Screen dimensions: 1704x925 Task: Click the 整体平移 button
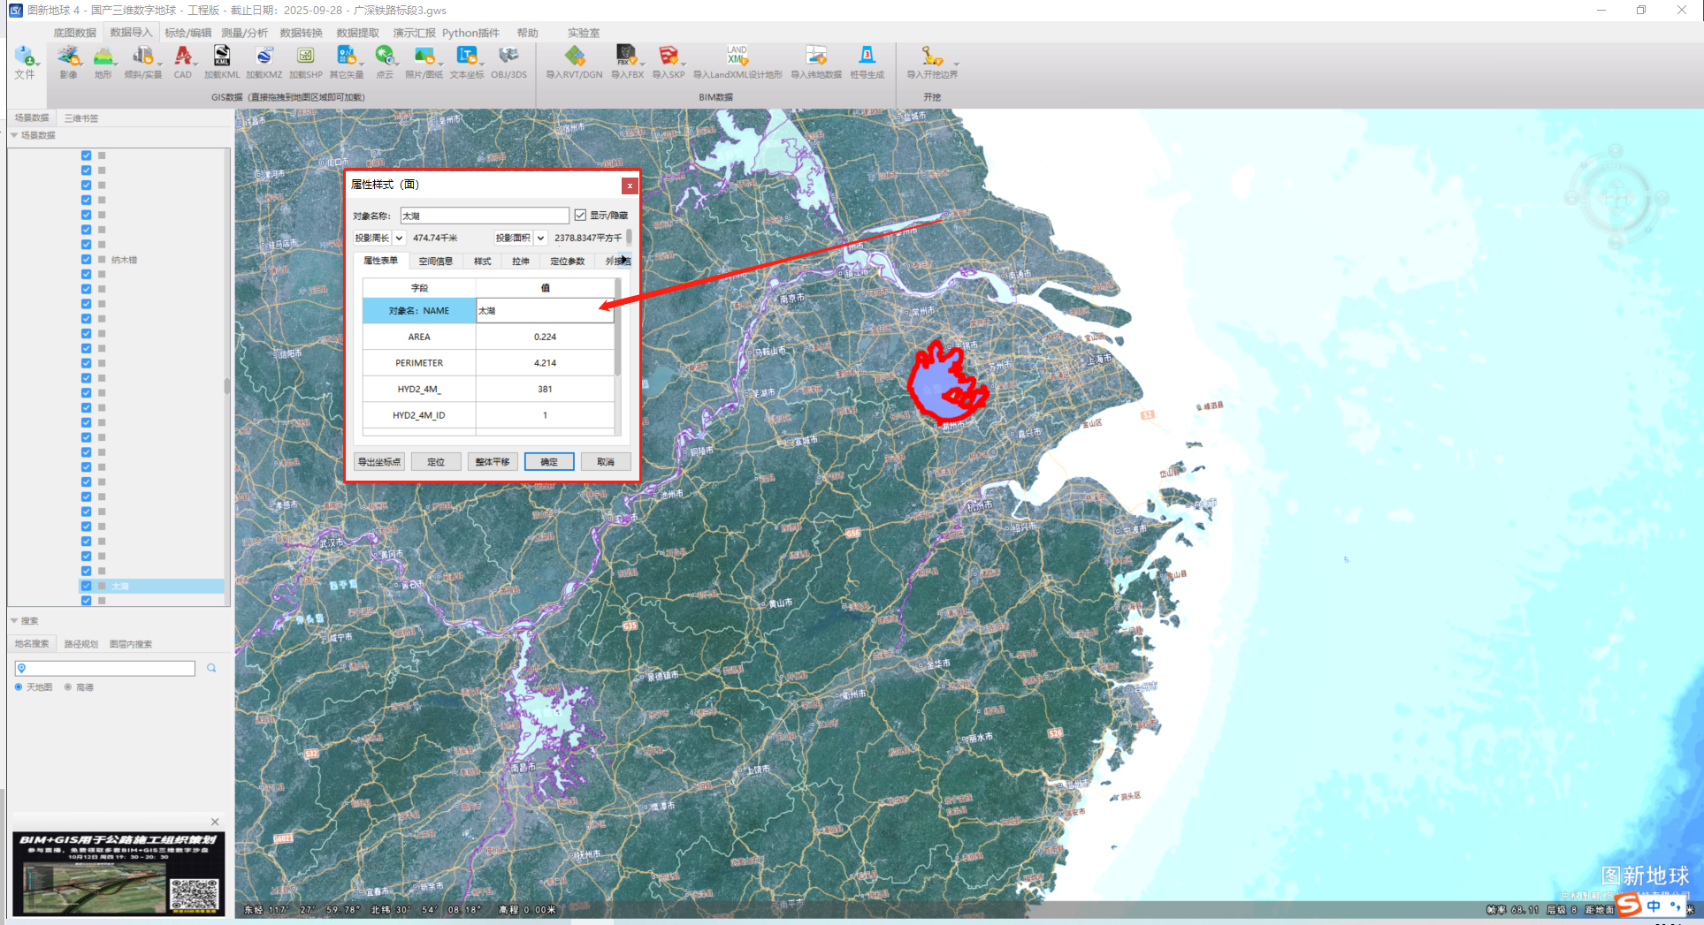493,462
